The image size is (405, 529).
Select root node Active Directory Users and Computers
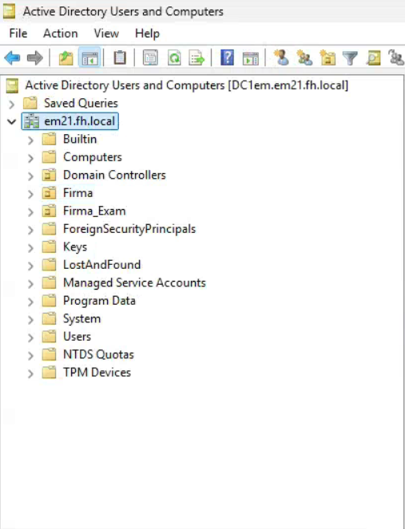[x=187, y=85]
